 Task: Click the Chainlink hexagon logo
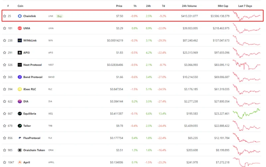pos(20,16)
